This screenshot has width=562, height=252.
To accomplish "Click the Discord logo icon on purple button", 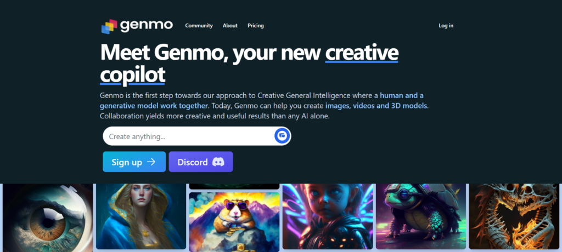I will (218, 162).
